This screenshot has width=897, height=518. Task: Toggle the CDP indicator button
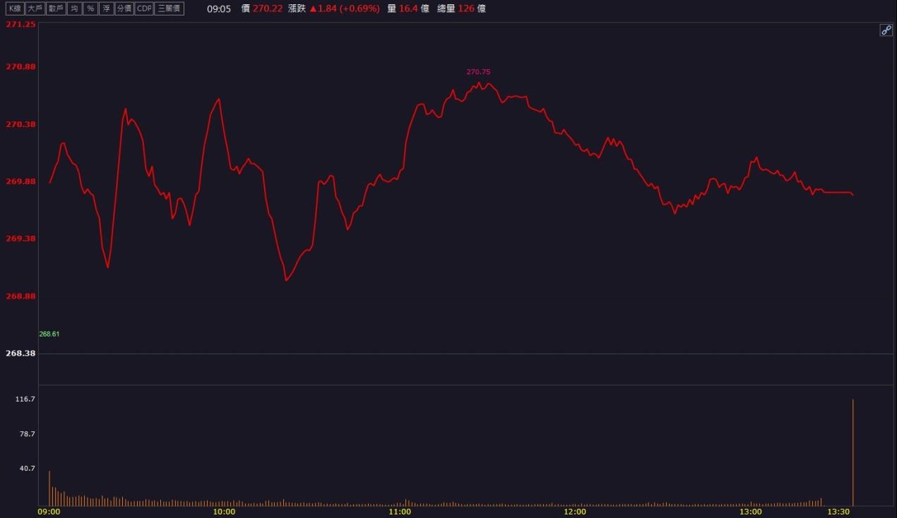(144, 8)
